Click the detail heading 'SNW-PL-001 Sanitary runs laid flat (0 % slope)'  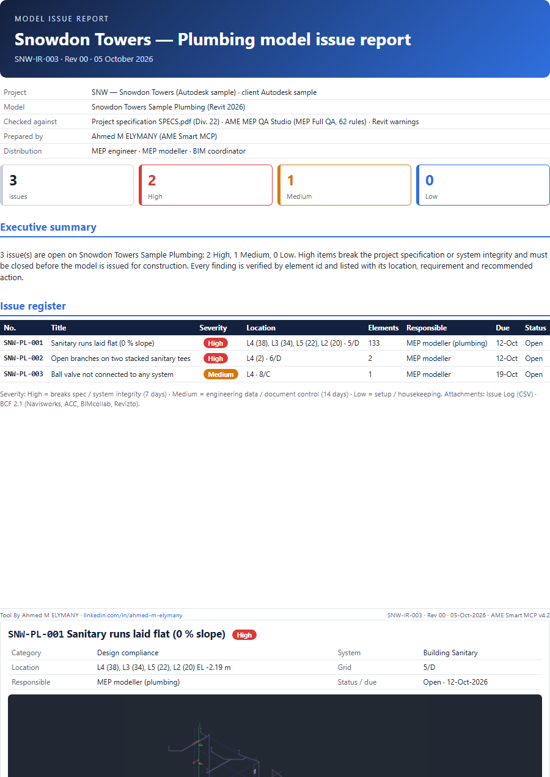point(117,634)
